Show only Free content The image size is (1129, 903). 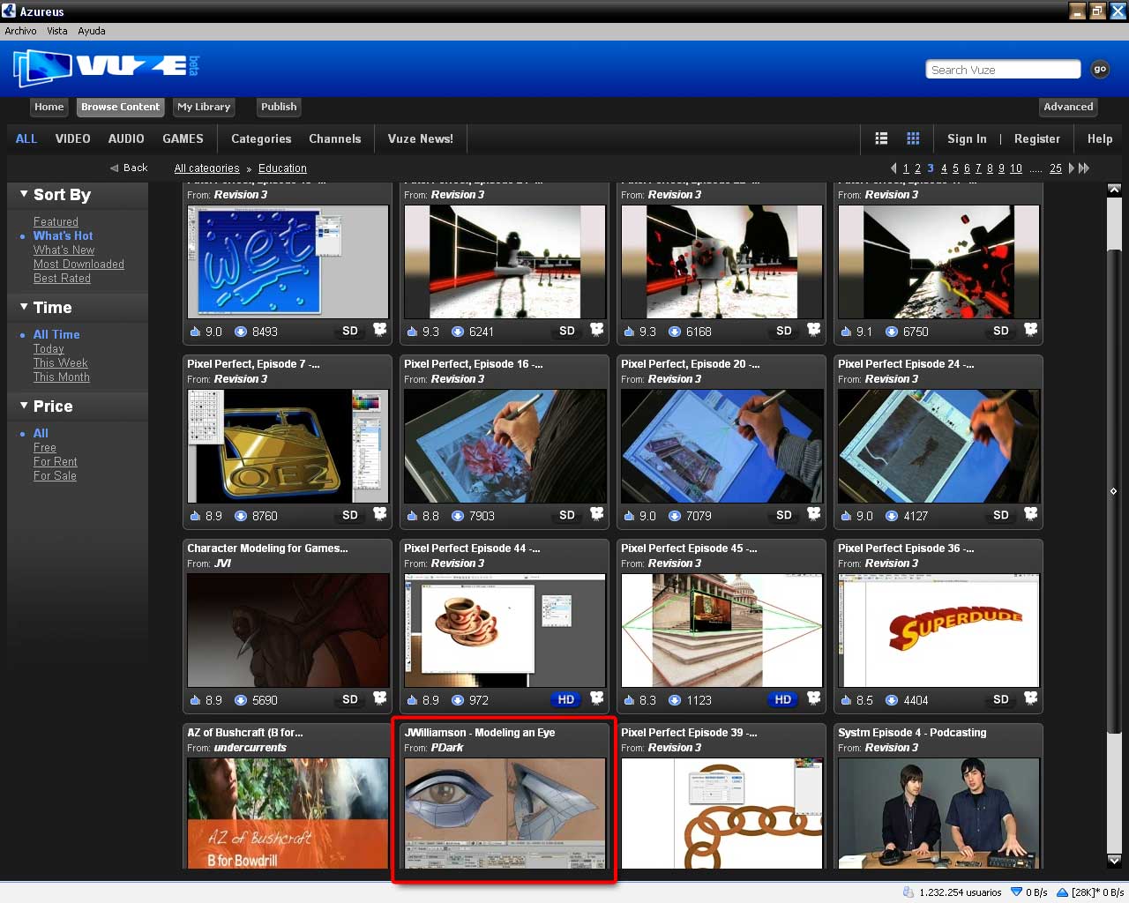pos(45,448)
